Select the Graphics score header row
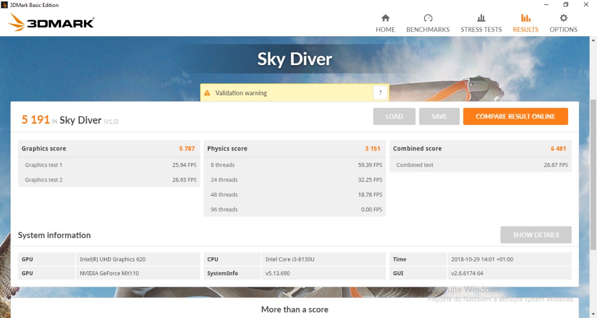Screen dimensions: 597x318 coord(108,149)
